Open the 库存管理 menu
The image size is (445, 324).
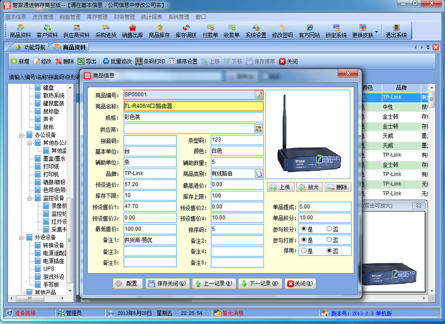coord(97,17)
